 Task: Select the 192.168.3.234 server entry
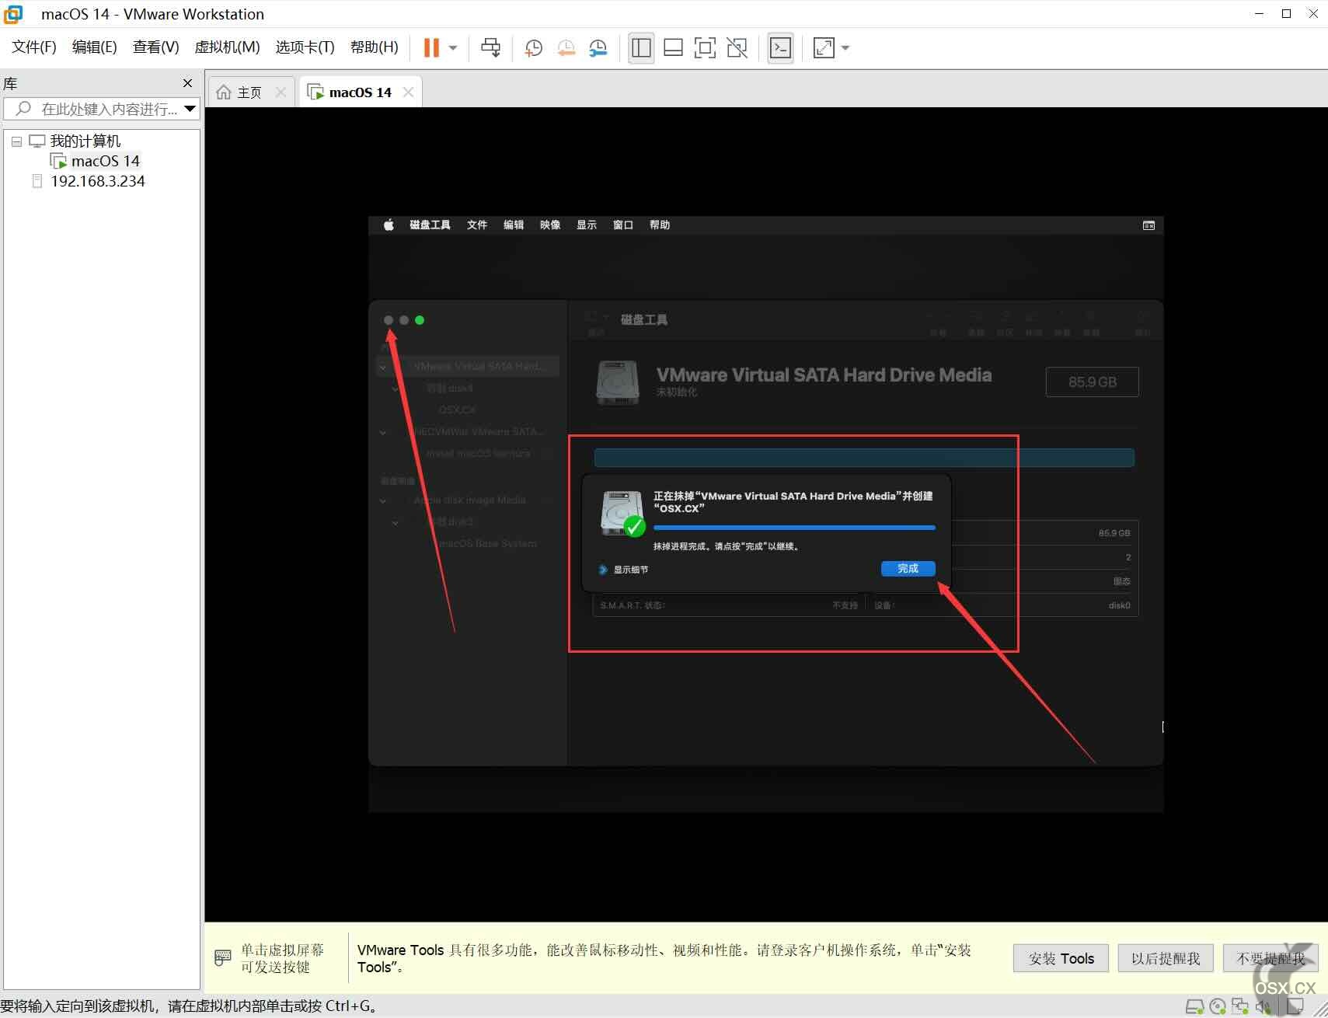point(98,181)
